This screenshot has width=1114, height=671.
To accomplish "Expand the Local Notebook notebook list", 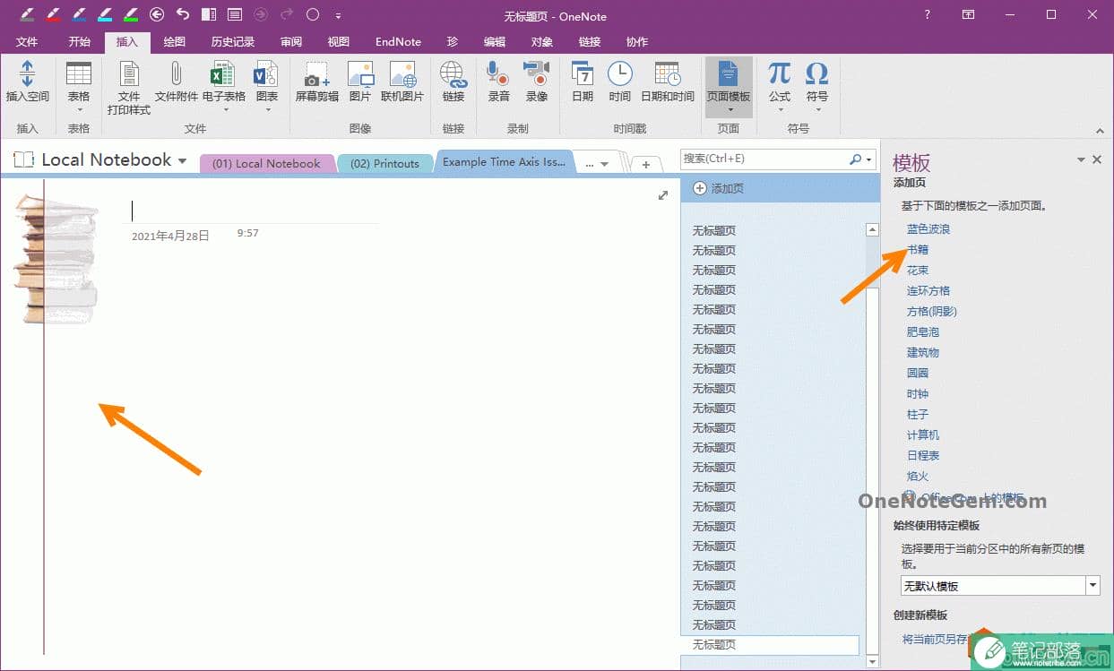I will pyautogui.click(x=183, y=161).
